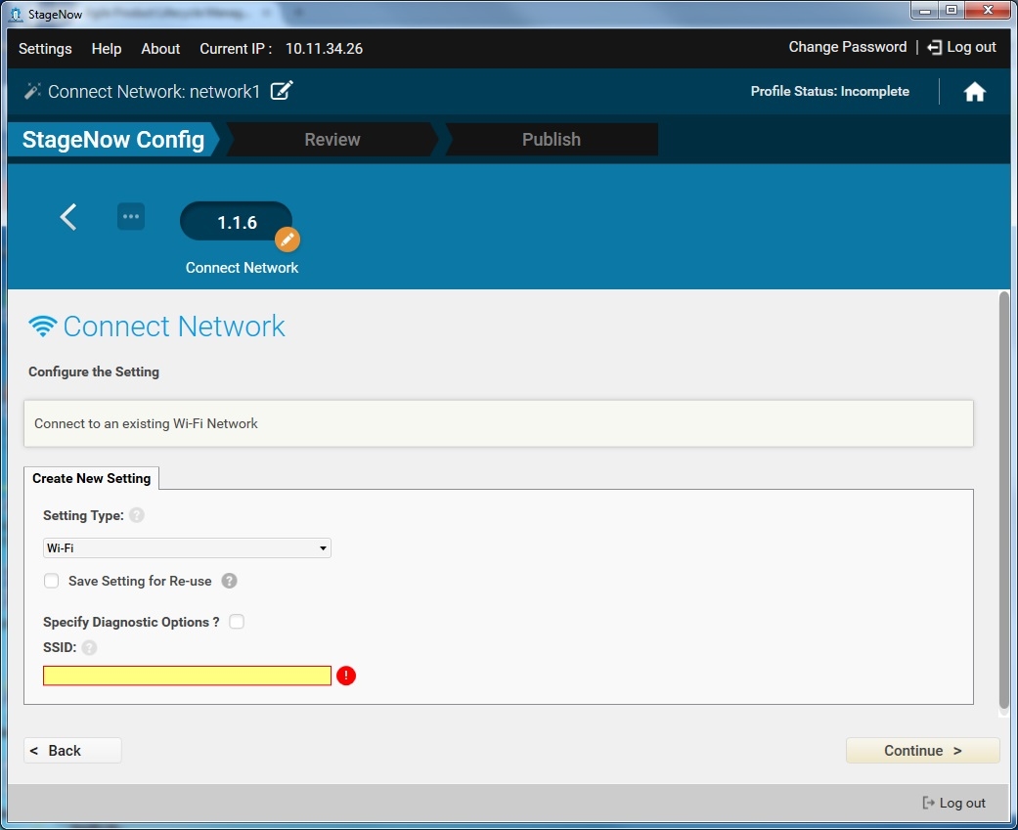Open the Setting Type Wi-Fi dropdown

pos(187,548)
